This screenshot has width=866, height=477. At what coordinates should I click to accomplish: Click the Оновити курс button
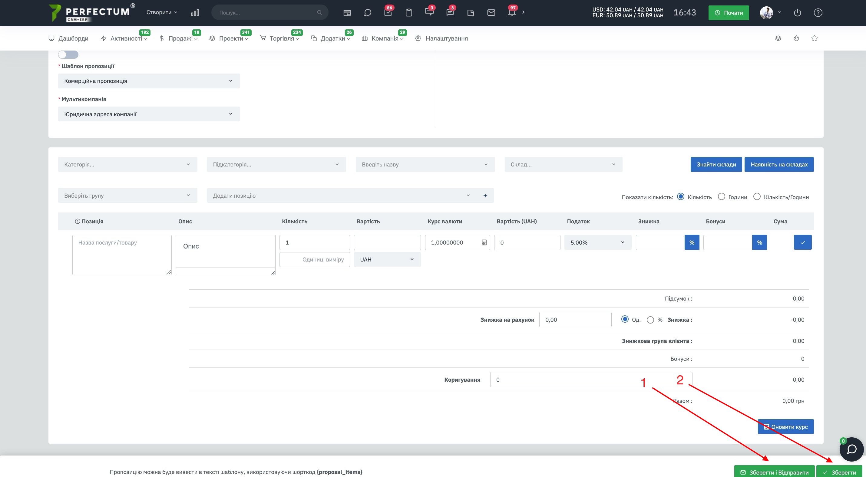pos(786,427)
